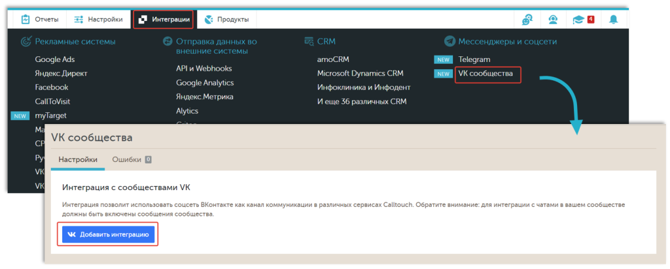
Task: Click the support operator headset icon
Action: pos(553,20)
